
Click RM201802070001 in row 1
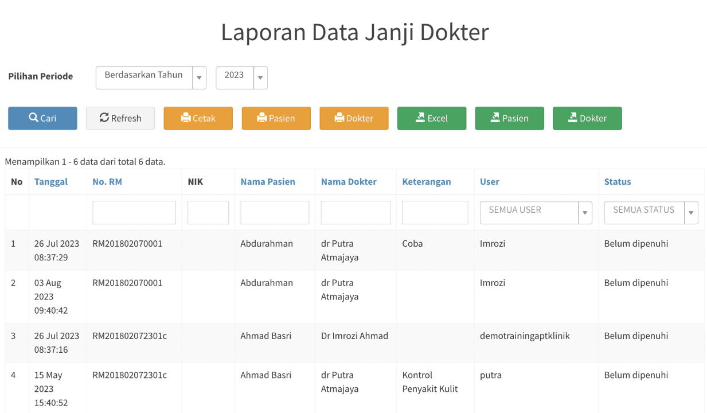(x=127, y=244)
